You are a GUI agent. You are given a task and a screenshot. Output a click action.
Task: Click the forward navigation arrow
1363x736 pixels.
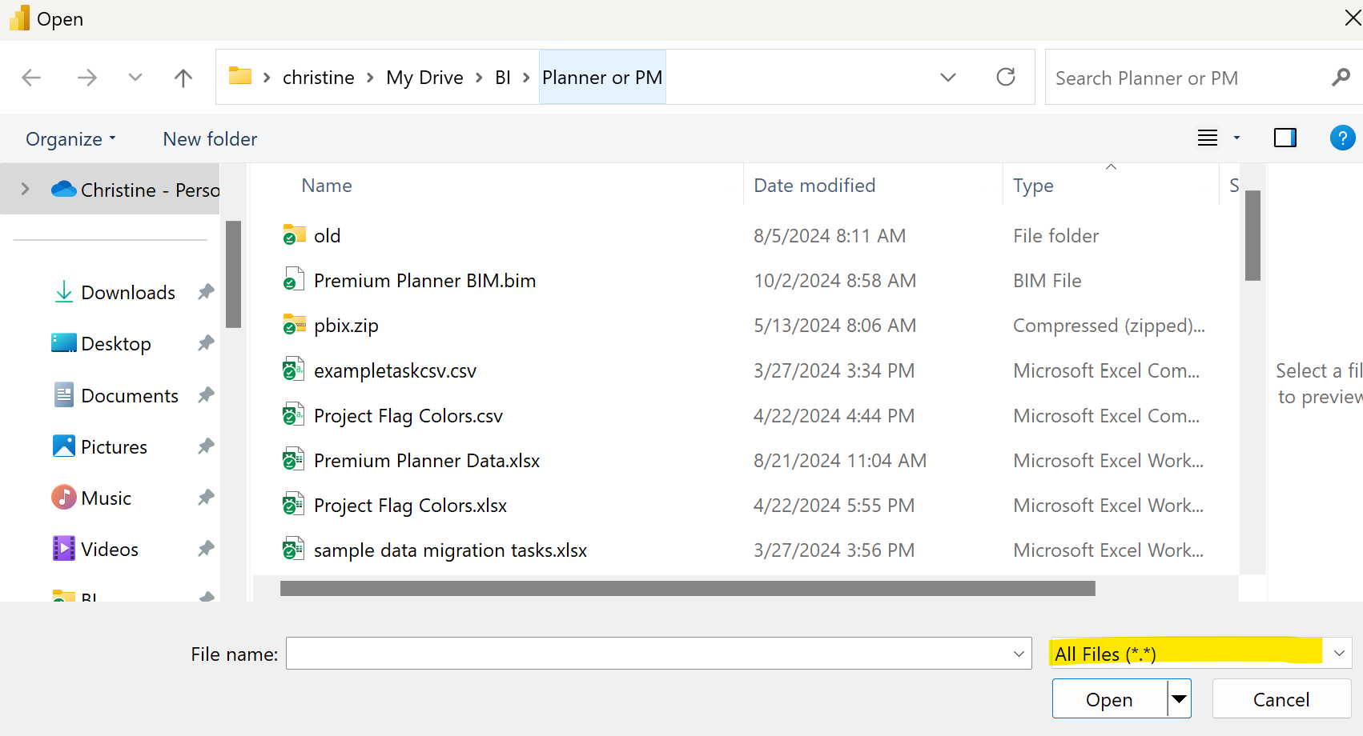[86, 77]
